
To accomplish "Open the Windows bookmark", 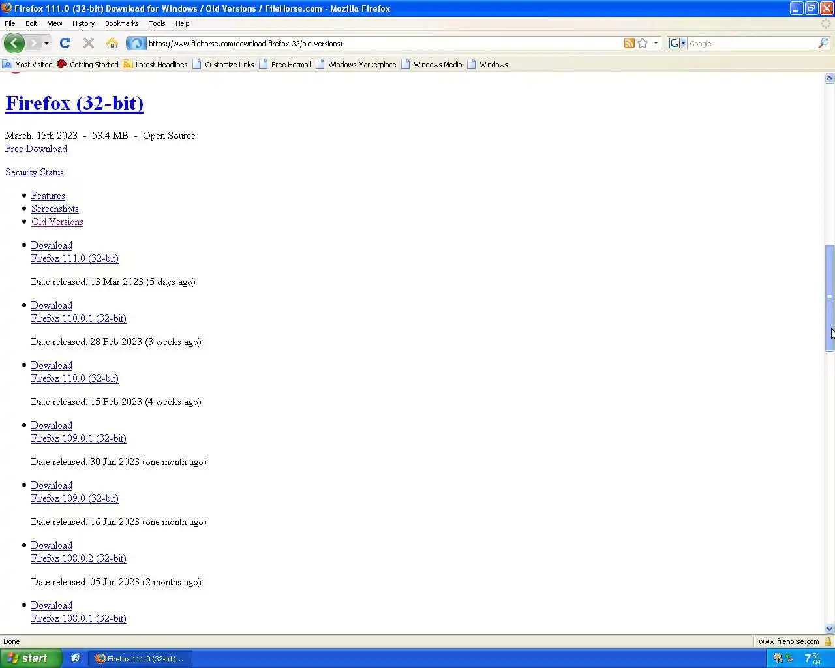I will tap(487, 65).
